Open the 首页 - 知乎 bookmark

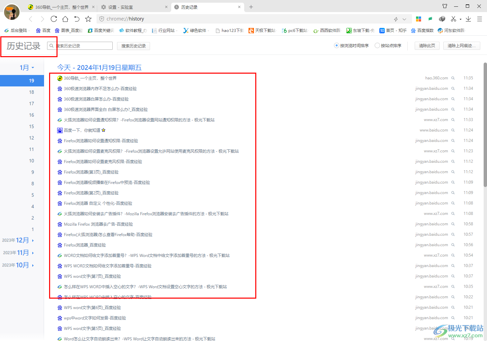(x=393, y=30)
